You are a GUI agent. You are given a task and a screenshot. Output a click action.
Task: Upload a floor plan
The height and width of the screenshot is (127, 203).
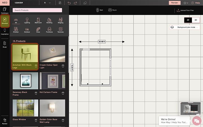185,10
